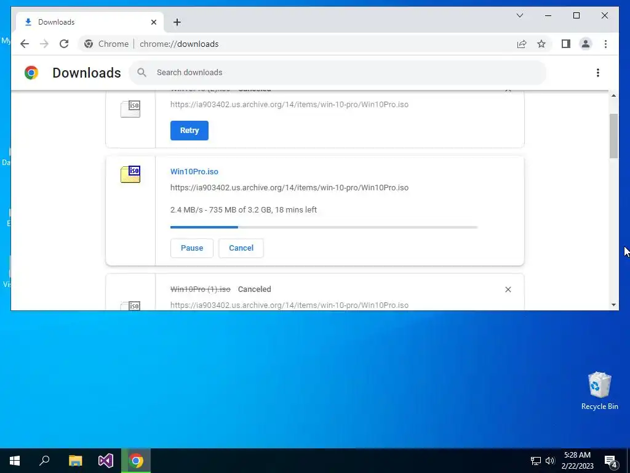Open the Win10Pro.iso file name link

[194, 172]
